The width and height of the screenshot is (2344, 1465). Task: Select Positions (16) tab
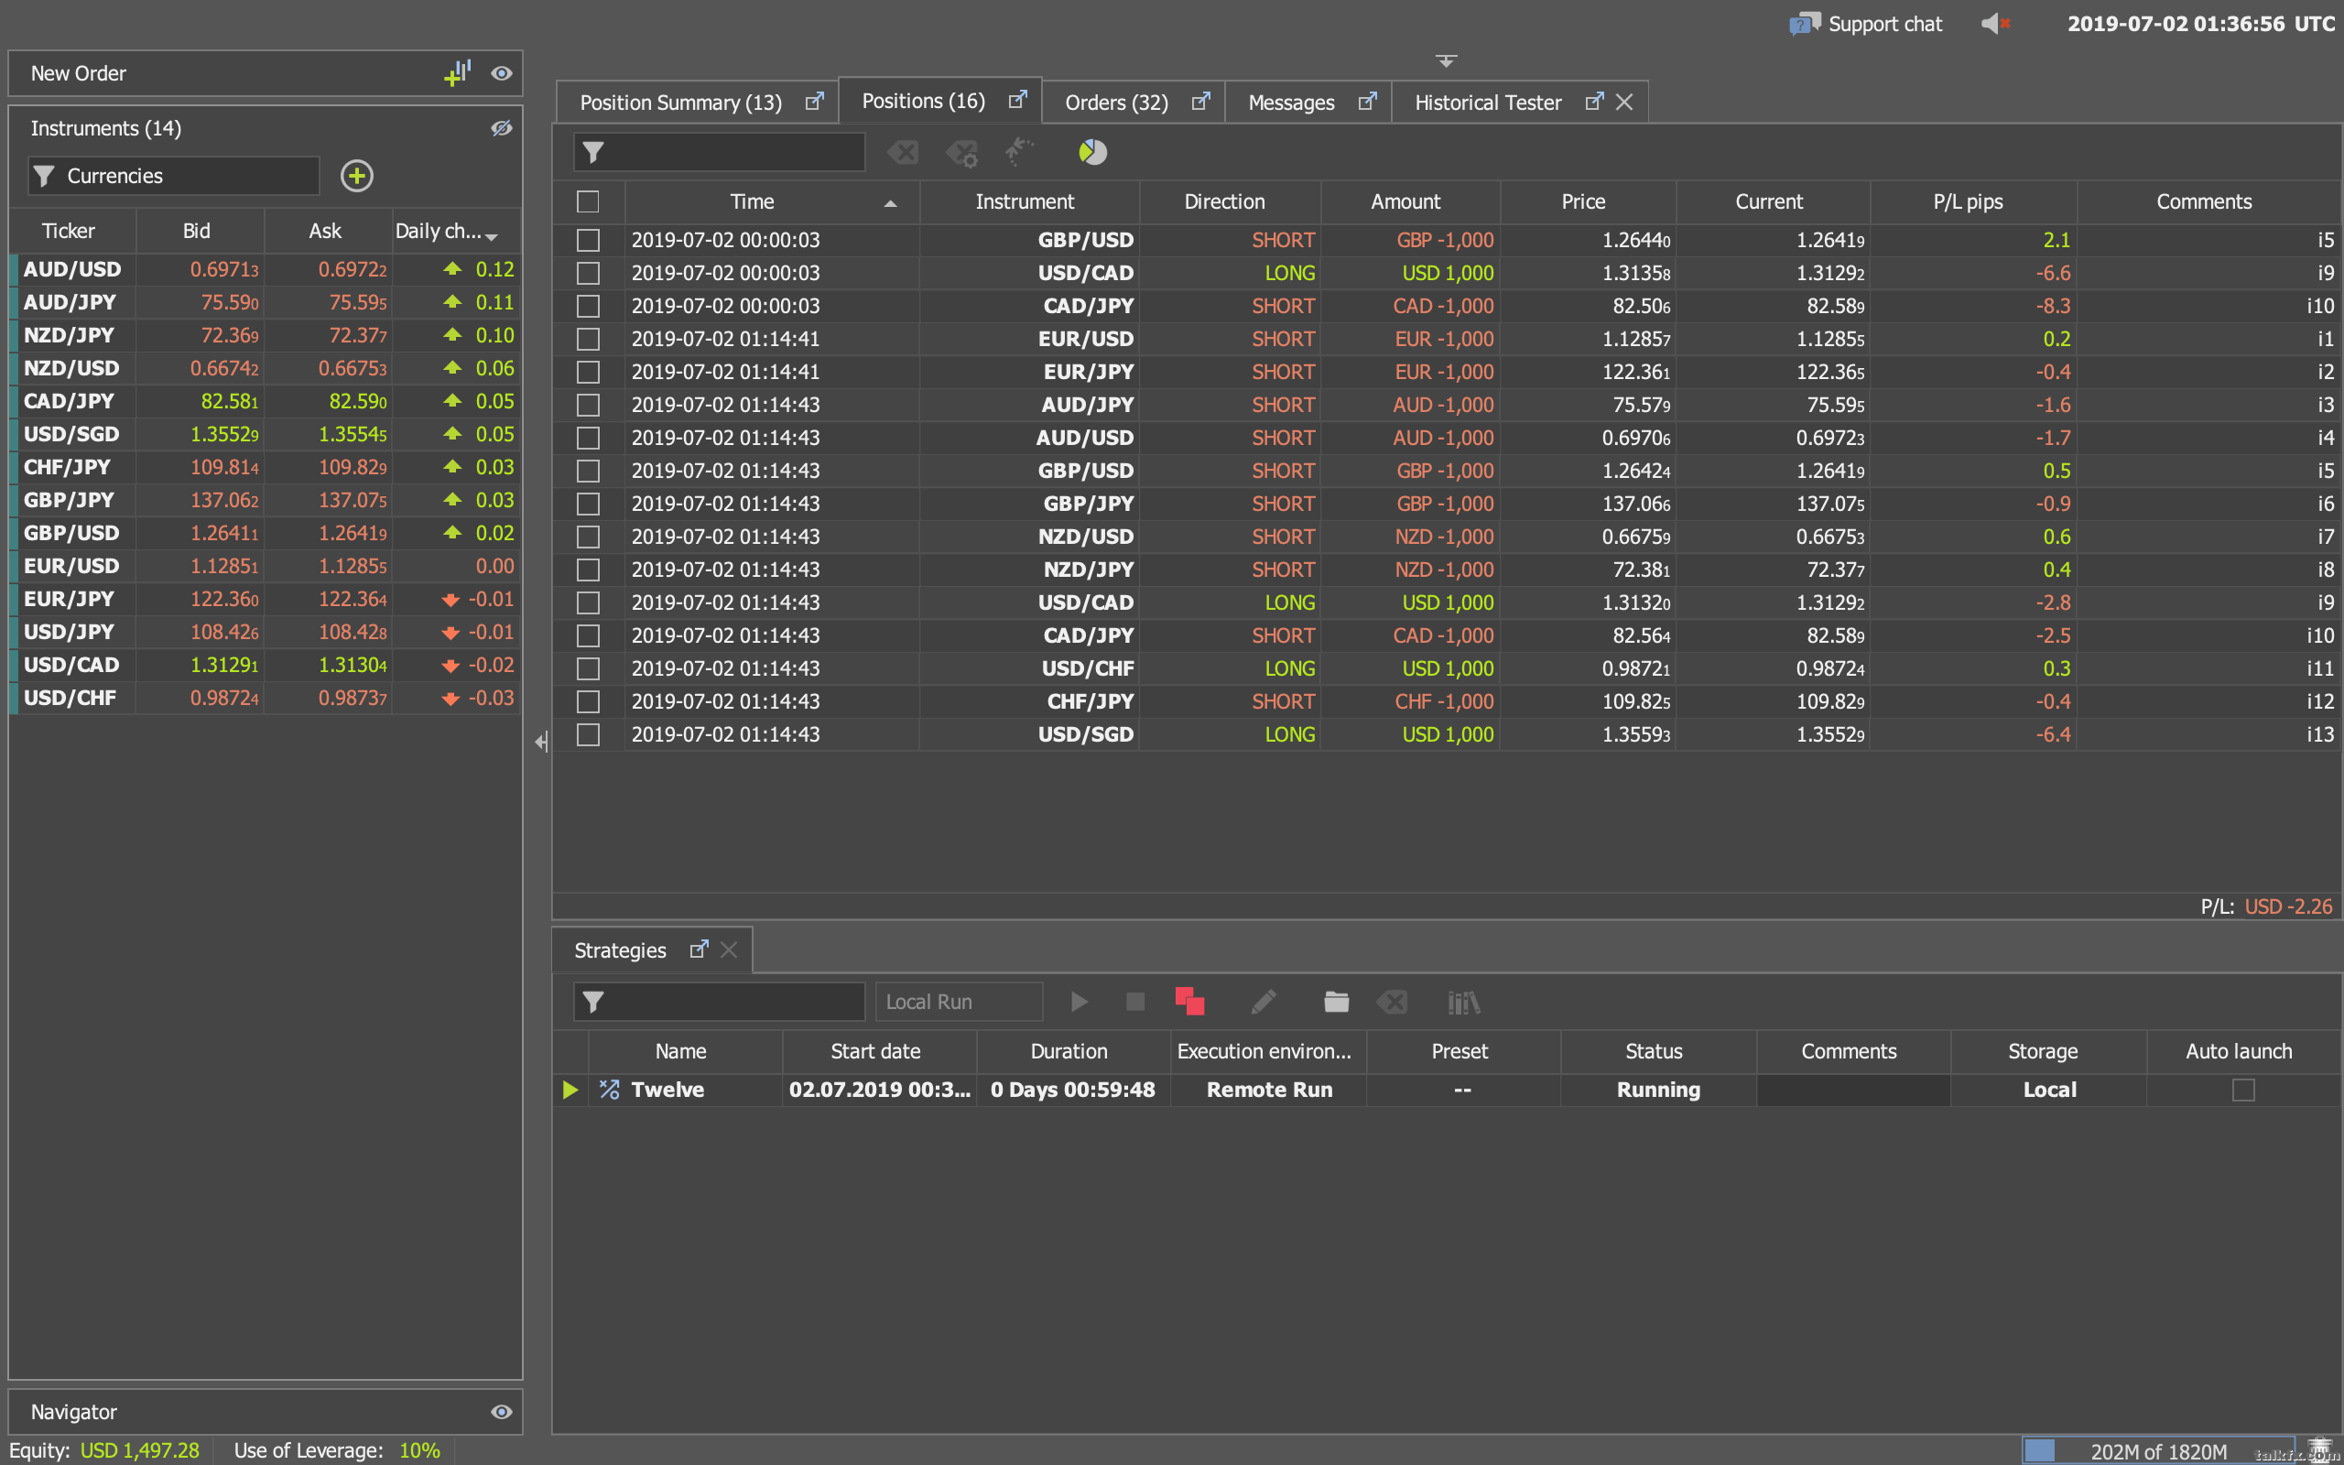pos(923,101)
